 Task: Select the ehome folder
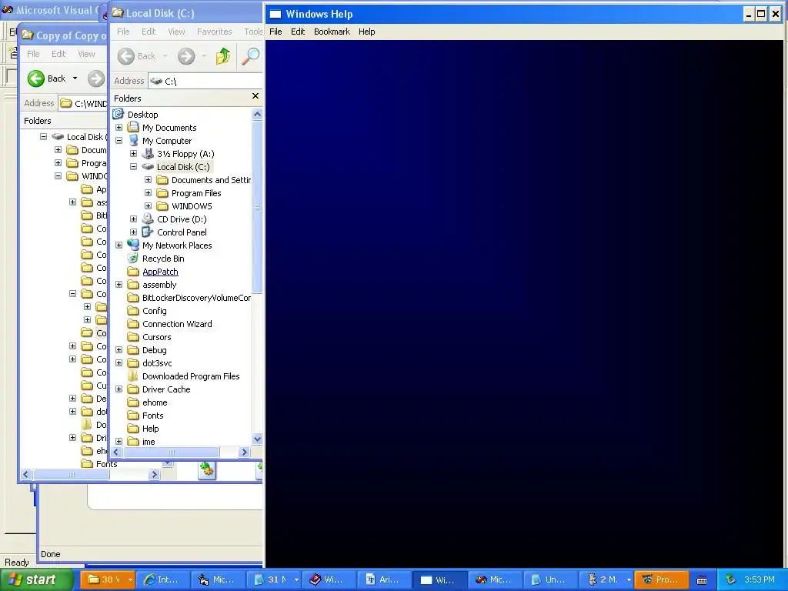click(155, 402)
